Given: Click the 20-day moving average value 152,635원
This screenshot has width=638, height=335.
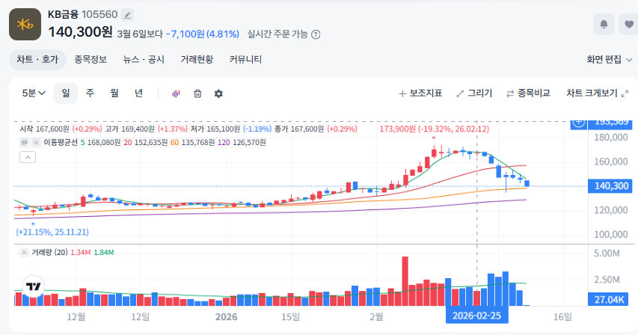Looking at the screenshot, I should (x=150, y=143).
